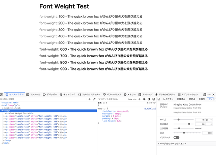The height and width of the screenshot is (155, 216).
Task: Toggle dark color scheme simulation icon
Action: point(149,99)
